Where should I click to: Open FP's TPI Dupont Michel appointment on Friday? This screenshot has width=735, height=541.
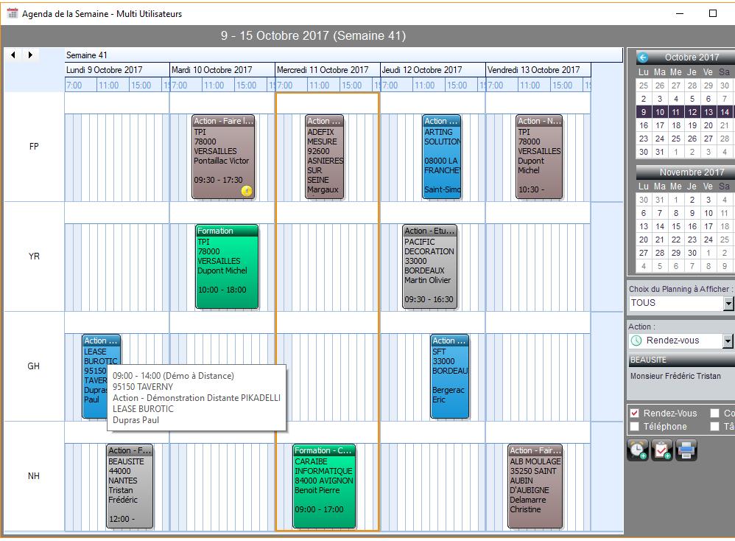(x=539, y=157)
